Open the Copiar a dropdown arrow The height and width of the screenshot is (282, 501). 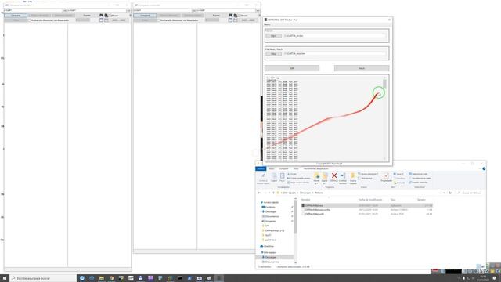point(325,183)
